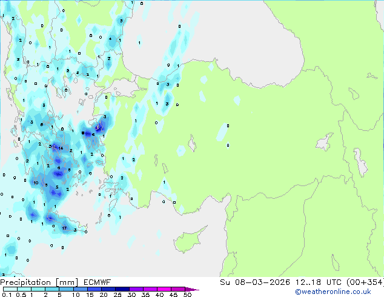Click the '(00+354)' forecast offset text
Viewport: 384px width, 297px height.
(365, 282)
